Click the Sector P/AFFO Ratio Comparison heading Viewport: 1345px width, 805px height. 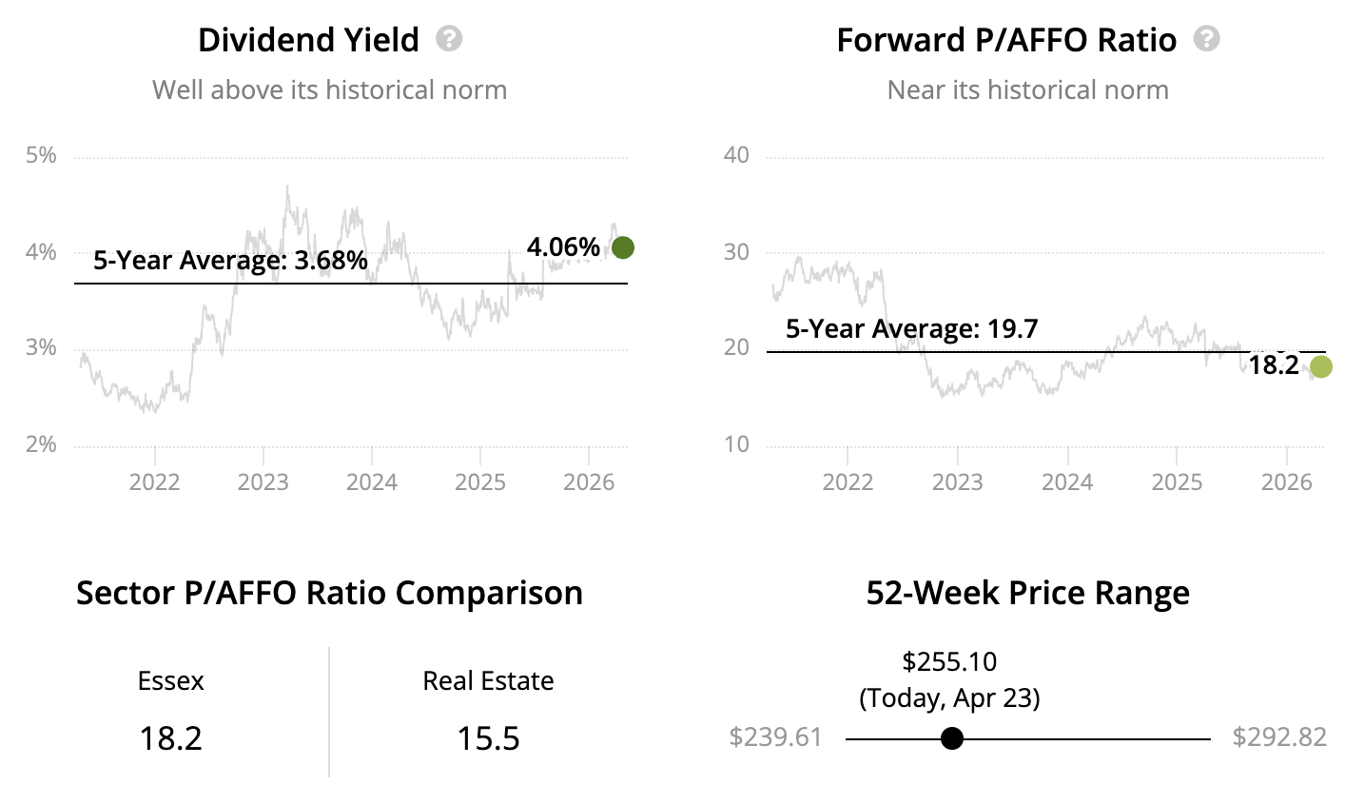click(x=329, y=593)
